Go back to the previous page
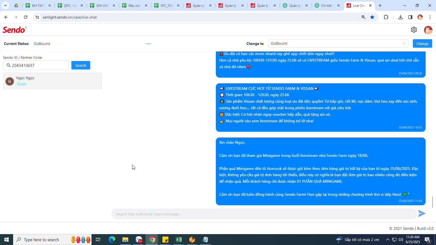436x245 pixels. (x=6, y=17)
